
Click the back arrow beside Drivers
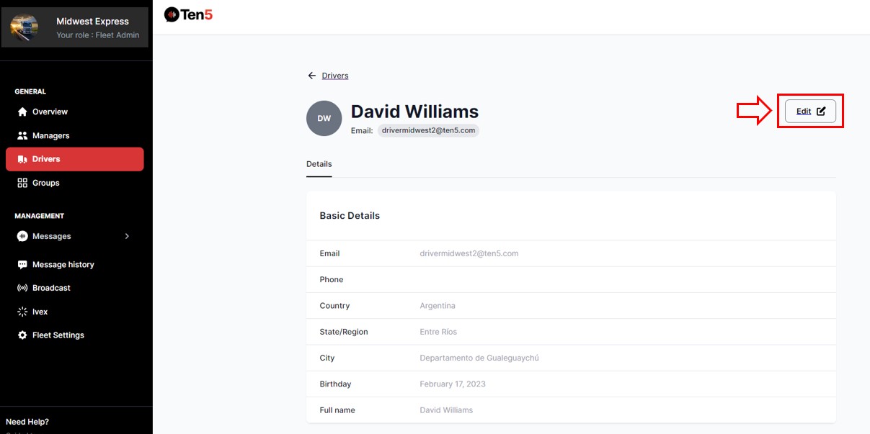coord(311,76)
